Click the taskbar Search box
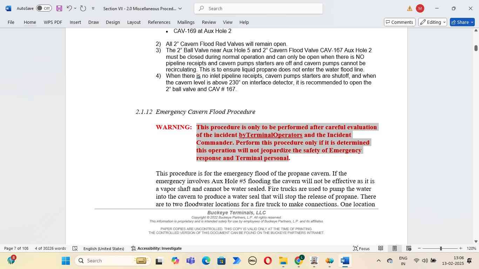Viewport: 479px width, 269px height. (x=113, y=261)
